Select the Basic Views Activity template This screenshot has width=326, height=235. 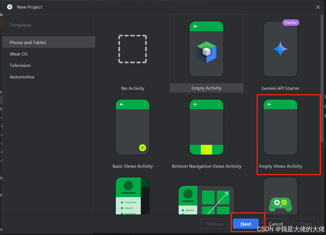click(132, 127)
